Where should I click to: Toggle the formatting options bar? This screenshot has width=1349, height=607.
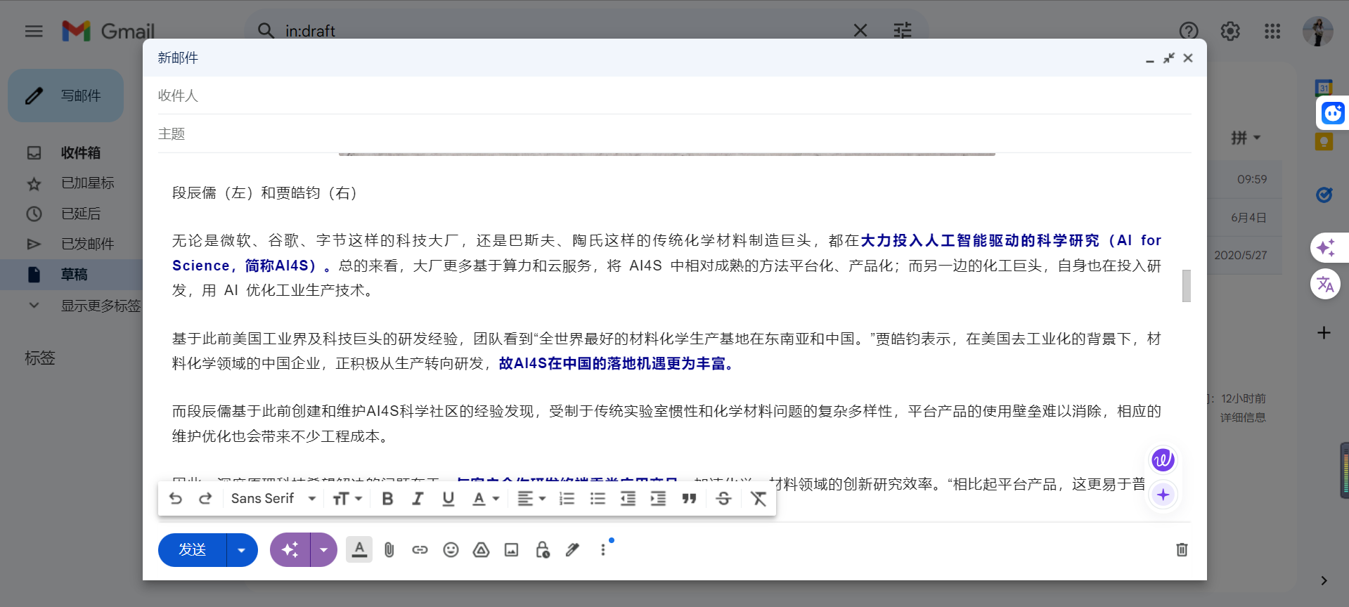tap(359, 549)
